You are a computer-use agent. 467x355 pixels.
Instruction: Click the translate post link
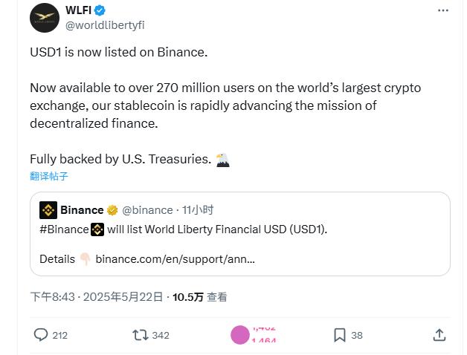click(49, 176)
